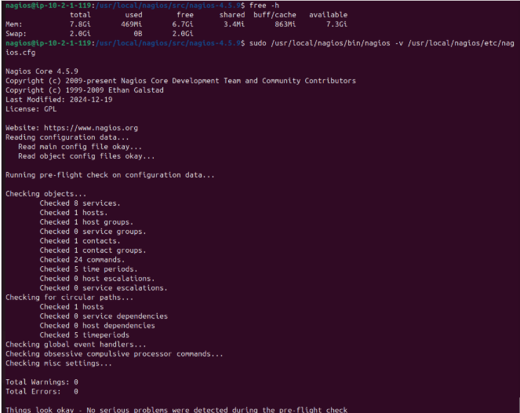Click the "free -h" command text
This screenshot has height=413, width=520.
point(264,5)
